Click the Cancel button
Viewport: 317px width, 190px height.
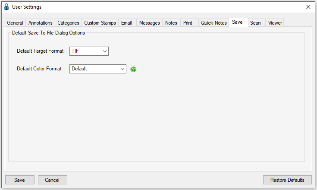coord(52,180)
